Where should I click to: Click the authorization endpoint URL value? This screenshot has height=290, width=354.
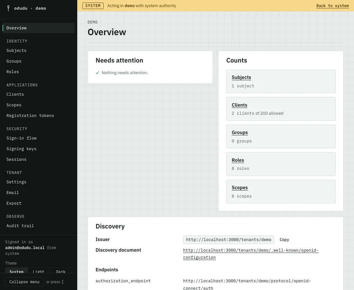tap(247, 284)
